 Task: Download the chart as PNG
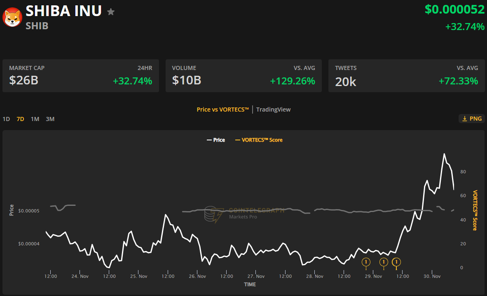point(472,119)
